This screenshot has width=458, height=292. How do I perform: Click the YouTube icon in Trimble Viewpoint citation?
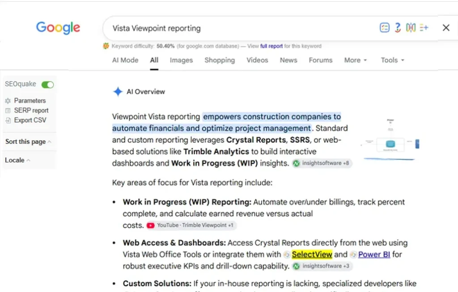150,225
